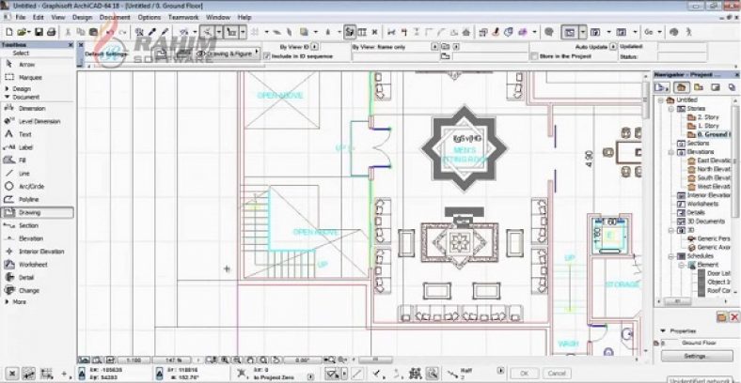The image size is (741, 383).
Task: Open the Teamwork menu
Action: (x=183, y=17)
